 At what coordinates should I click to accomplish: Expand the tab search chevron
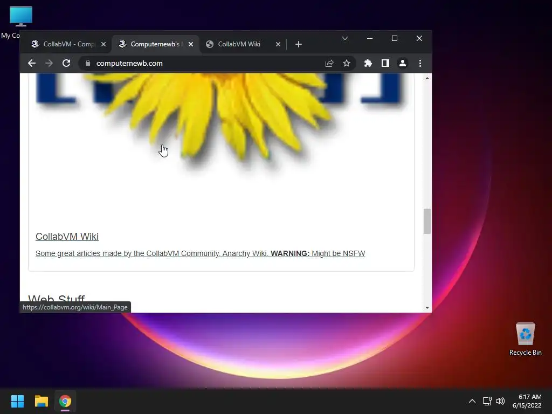345,38
